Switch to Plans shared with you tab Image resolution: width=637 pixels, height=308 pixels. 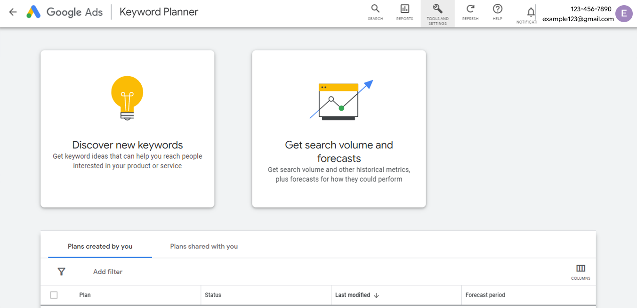click(x=204, y=246)
